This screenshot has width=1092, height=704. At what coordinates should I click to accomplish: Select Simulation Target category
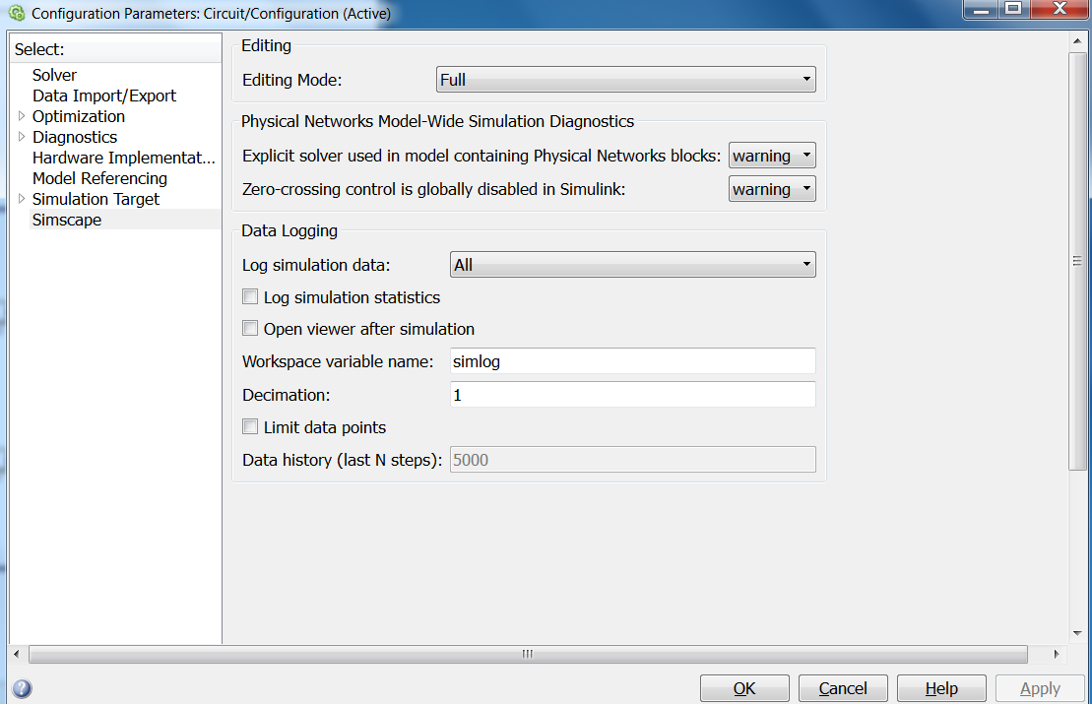(x=96, y=199)
